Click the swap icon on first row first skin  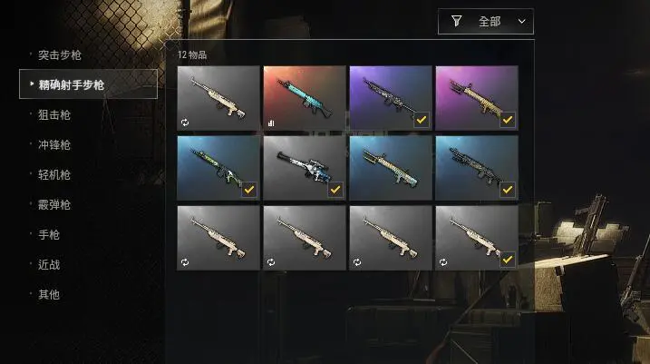(x=185, y=123)
